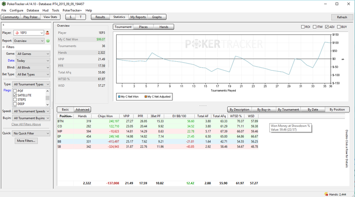This screenshot has height=197, width=355.
Task: Collapse the sidebar using the small arrow
Action: coord(4,25)
